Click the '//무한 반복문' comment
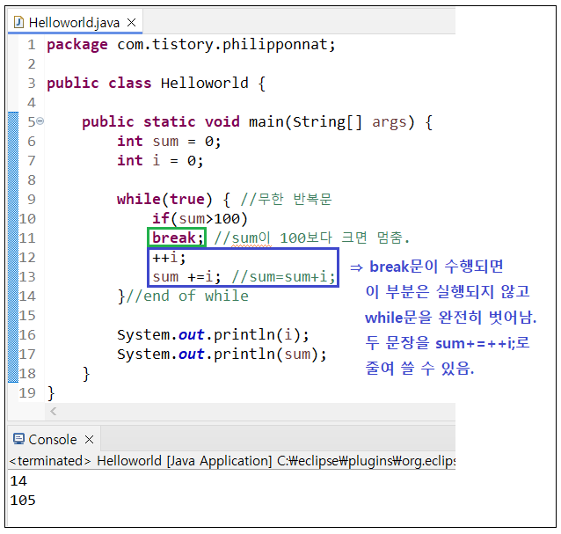This screenshot has width=561, height=534. [287, 199]
